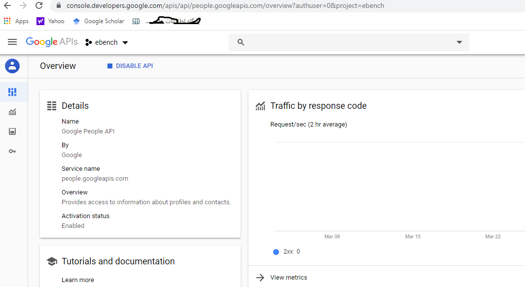The width and height of the screenshot is (525, 287).
Task: Click the search magnifier icon
Action: tap(241, 42)
